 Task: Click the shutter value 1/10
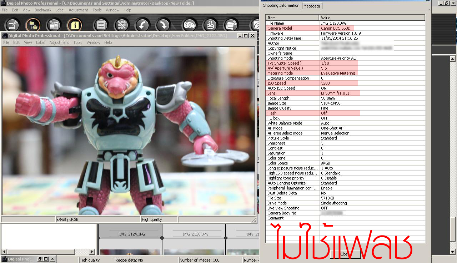(325, 63)
